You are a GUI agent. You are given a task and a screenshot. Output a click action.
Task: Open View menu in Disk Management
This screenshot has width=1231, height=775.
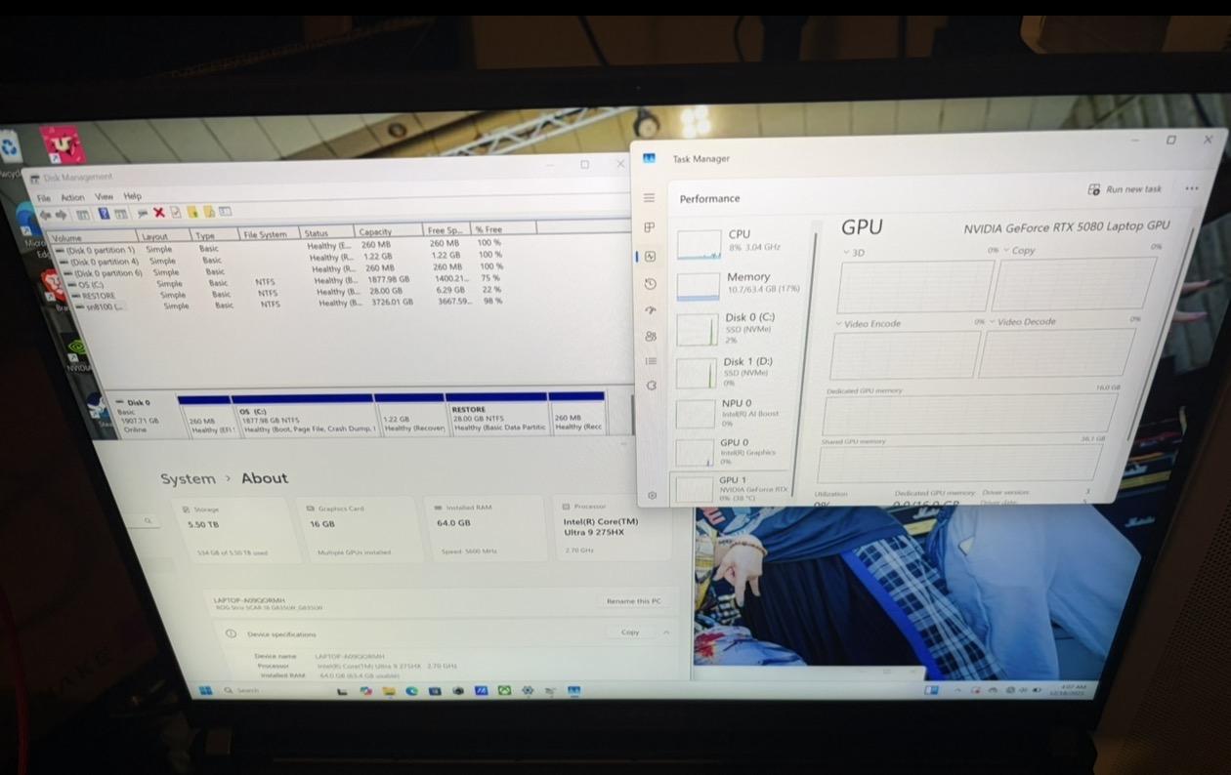[x=104, y=196]
